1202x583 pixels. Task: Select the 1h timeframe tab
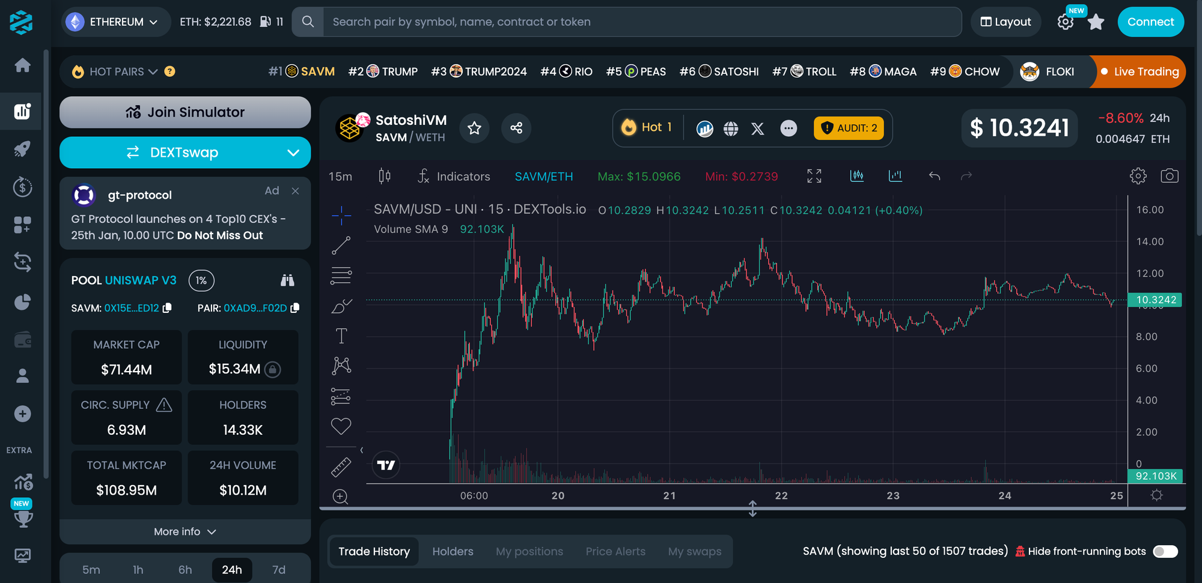tap(138, 570)
